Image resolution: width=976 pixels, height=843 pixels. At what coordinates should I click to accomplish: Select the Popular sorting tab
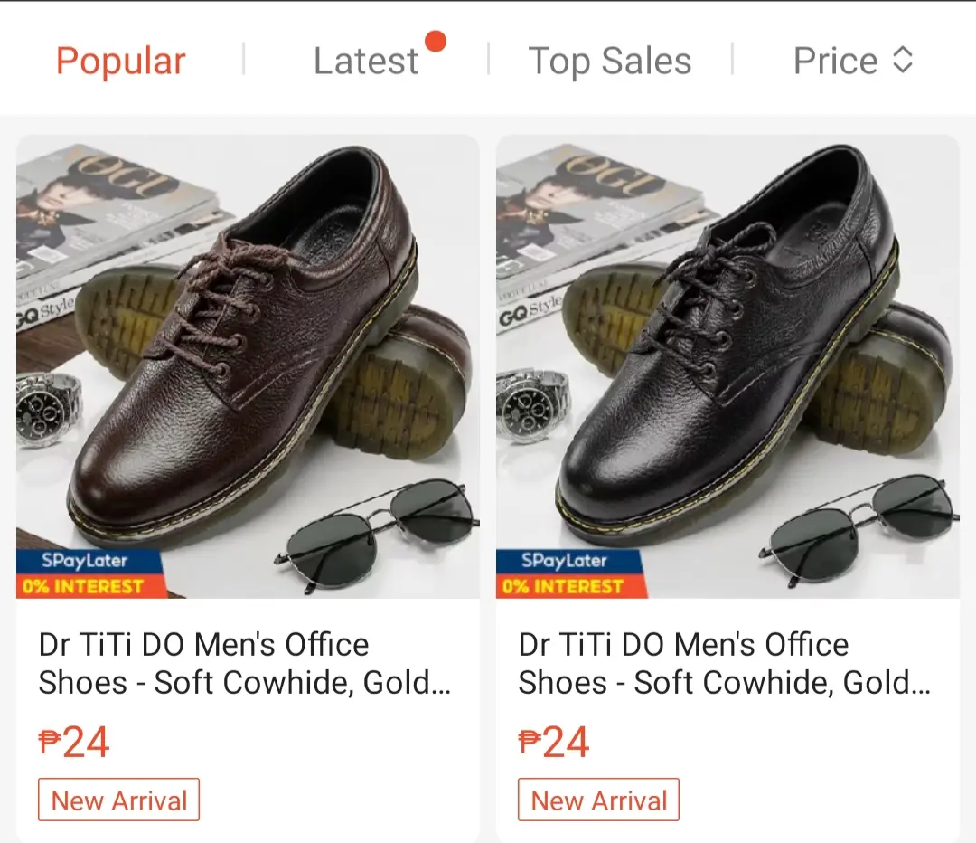(121, 62)
